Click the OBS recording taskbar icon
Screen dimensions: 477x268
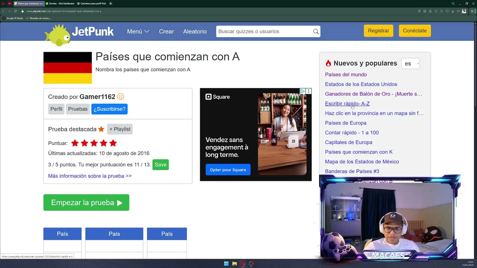(251, 264)
